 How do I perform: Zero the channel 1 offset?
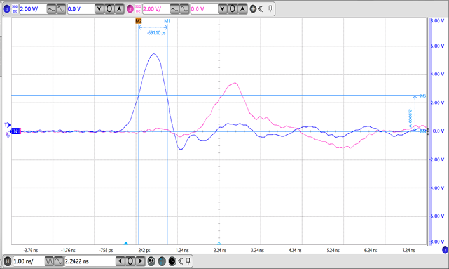point(109,9)
